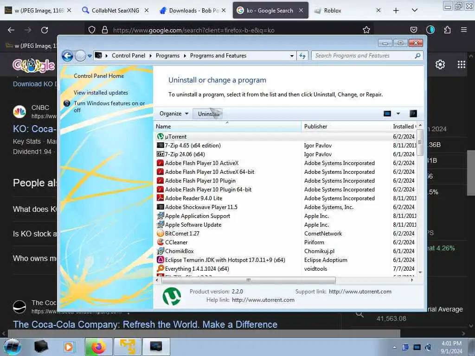Select Adobe Reader 9.4.0 Lite icon

coord(160,198)
